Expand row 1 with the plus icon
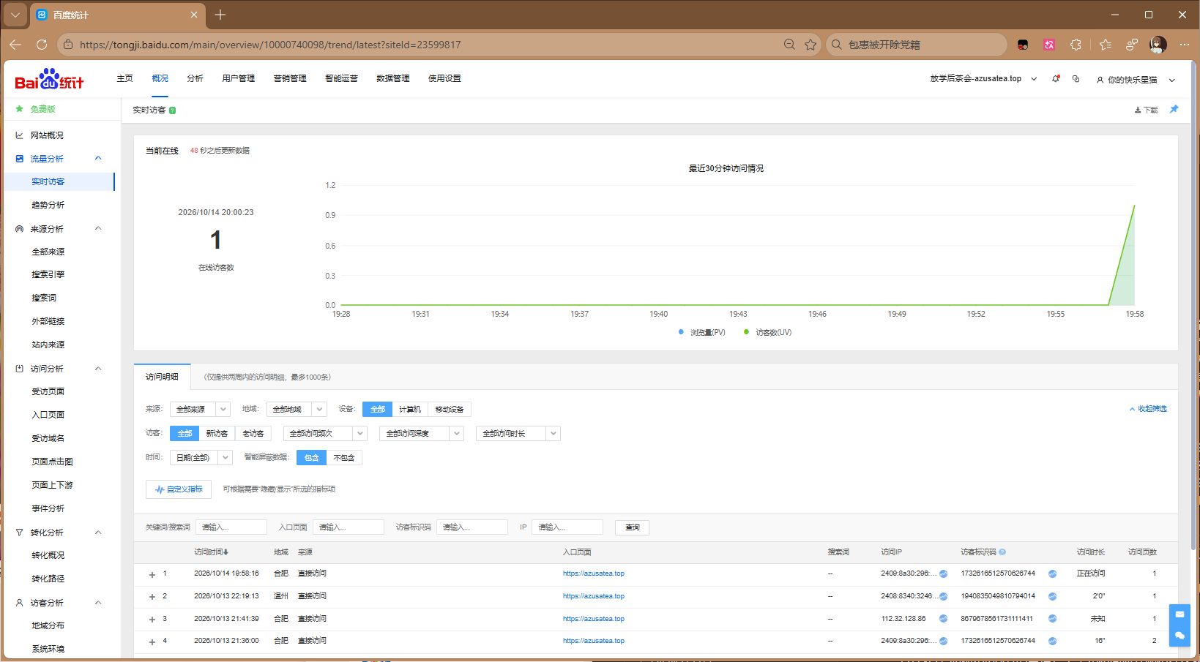This screenshot has width=1200, height=662. 152,575
